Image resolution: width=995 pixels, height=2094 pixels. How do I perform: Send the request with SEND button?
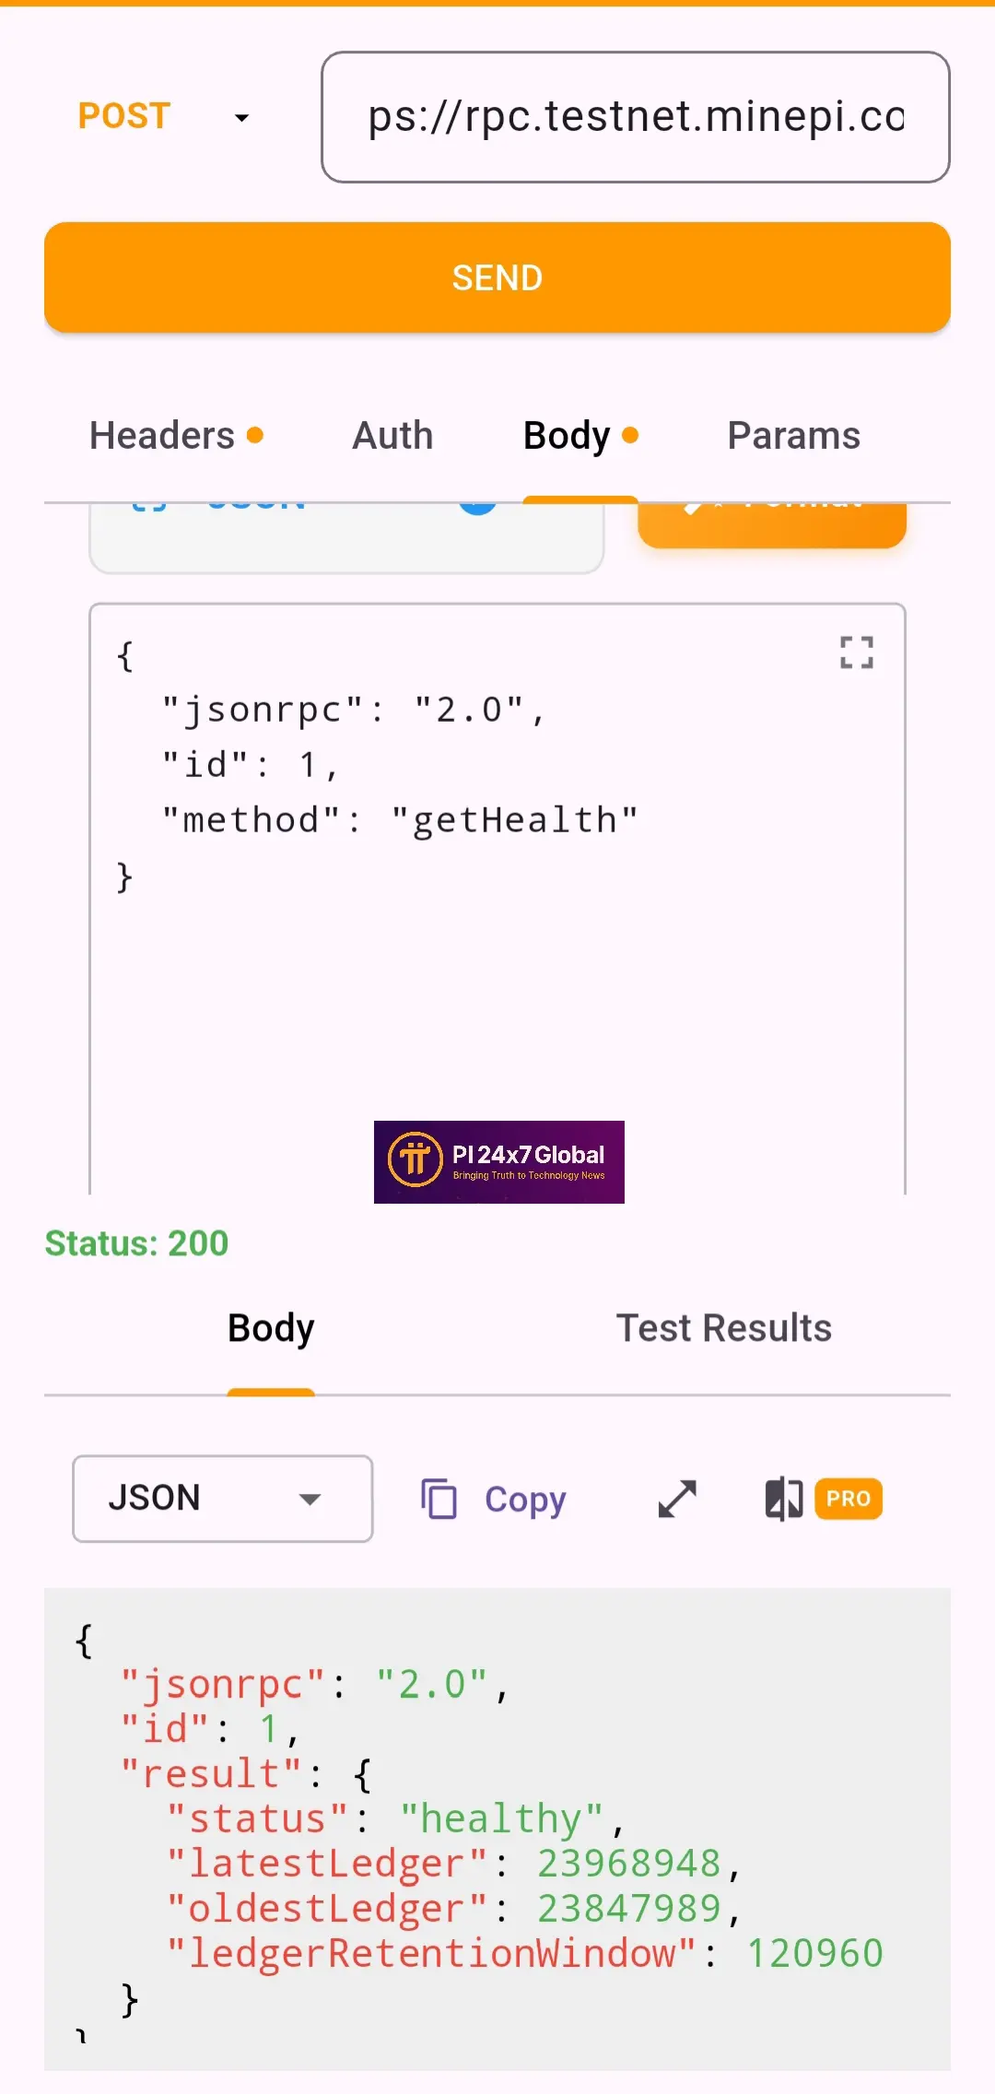497,277
